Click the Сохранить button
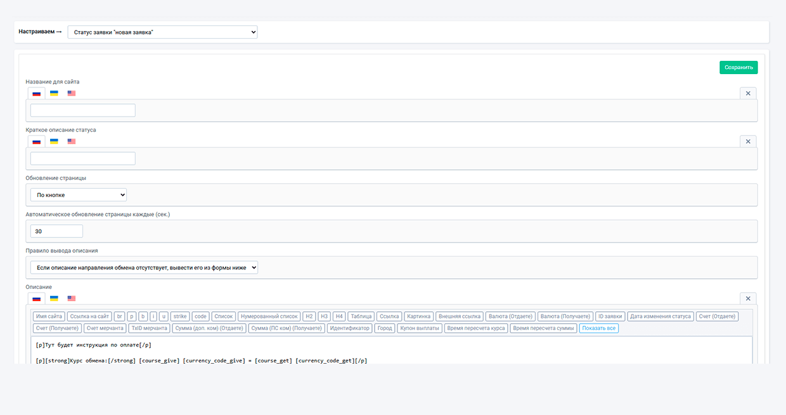This screenshot has height=415, width=786. click(x=738, y=67)
